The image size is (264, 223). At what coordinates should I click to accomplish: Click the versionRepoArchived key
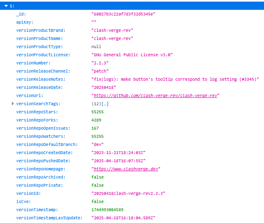[x=41, y=177]
